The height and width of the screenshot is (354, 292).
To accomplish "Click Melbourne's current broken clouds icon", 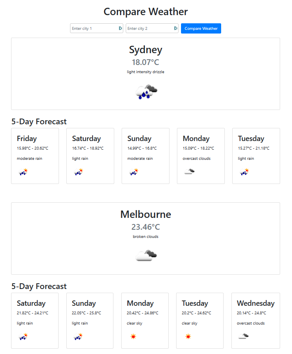I will coord(146,255).
